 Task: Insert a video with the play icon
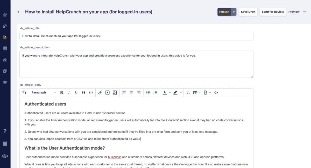(107, 93)
